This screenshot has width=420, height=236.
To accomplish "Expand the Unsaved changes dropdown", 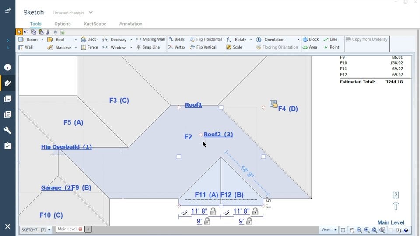I will (x=91, y=13).
